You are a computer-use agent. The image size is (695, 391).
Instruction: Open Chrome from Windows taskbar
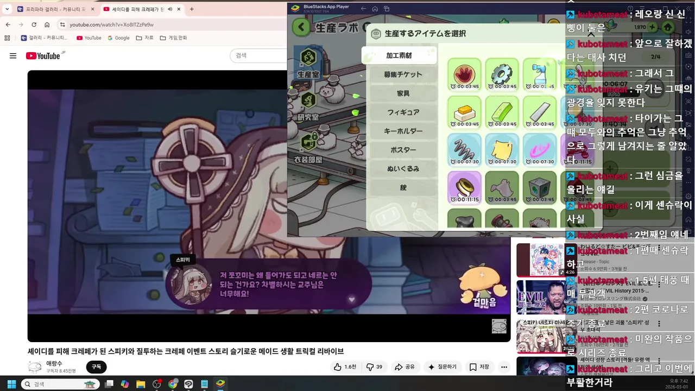173,384
